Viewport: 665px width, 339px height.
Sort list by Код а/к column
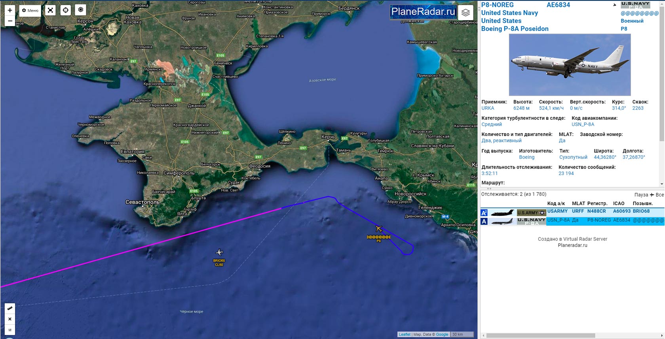point(556,203)
